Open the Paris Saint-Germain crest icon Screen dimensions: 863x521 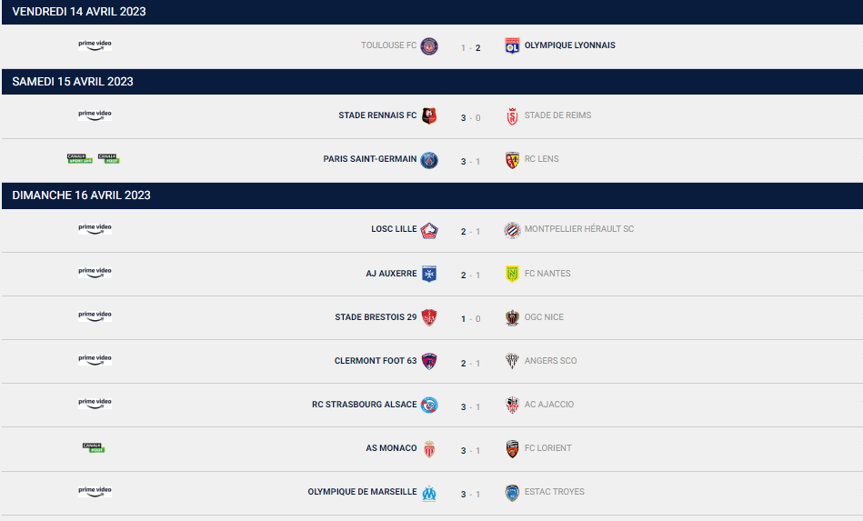tap(429, 159)
